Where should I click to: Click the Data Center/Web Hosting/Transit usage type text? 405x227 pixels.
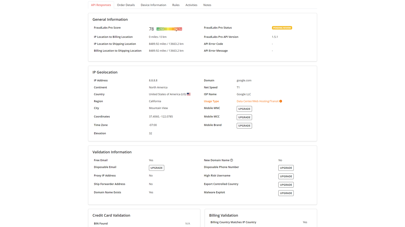(x=257, y=101)
